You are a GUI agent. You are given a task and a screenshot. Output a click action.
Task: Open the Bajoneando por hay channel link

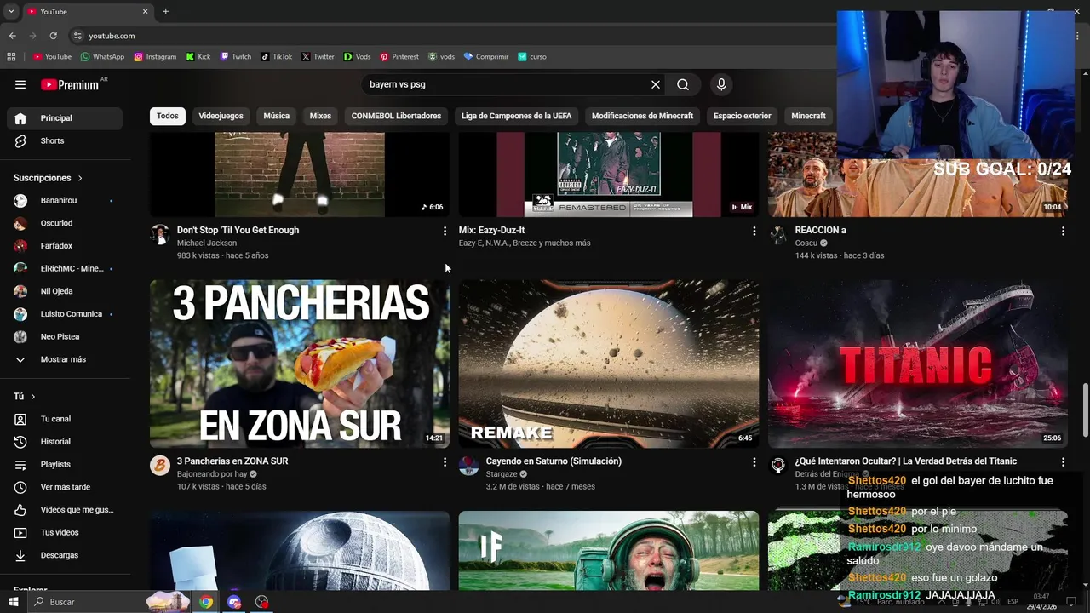coord(212,474)
